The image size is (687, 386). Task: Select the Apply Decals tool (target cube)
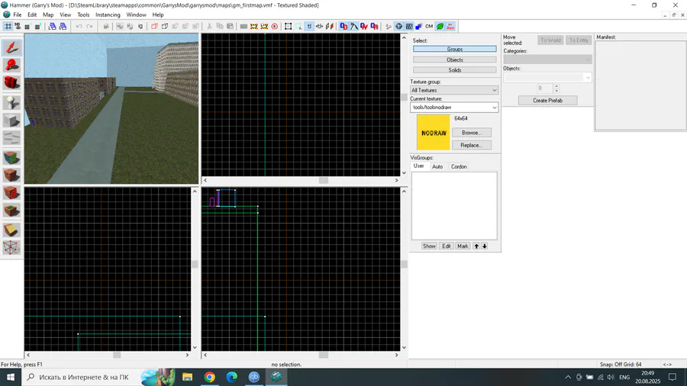(x=11, y=194)
